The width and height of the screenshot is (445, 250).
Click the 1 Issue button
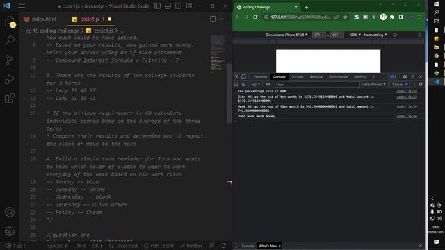point(401,85)
